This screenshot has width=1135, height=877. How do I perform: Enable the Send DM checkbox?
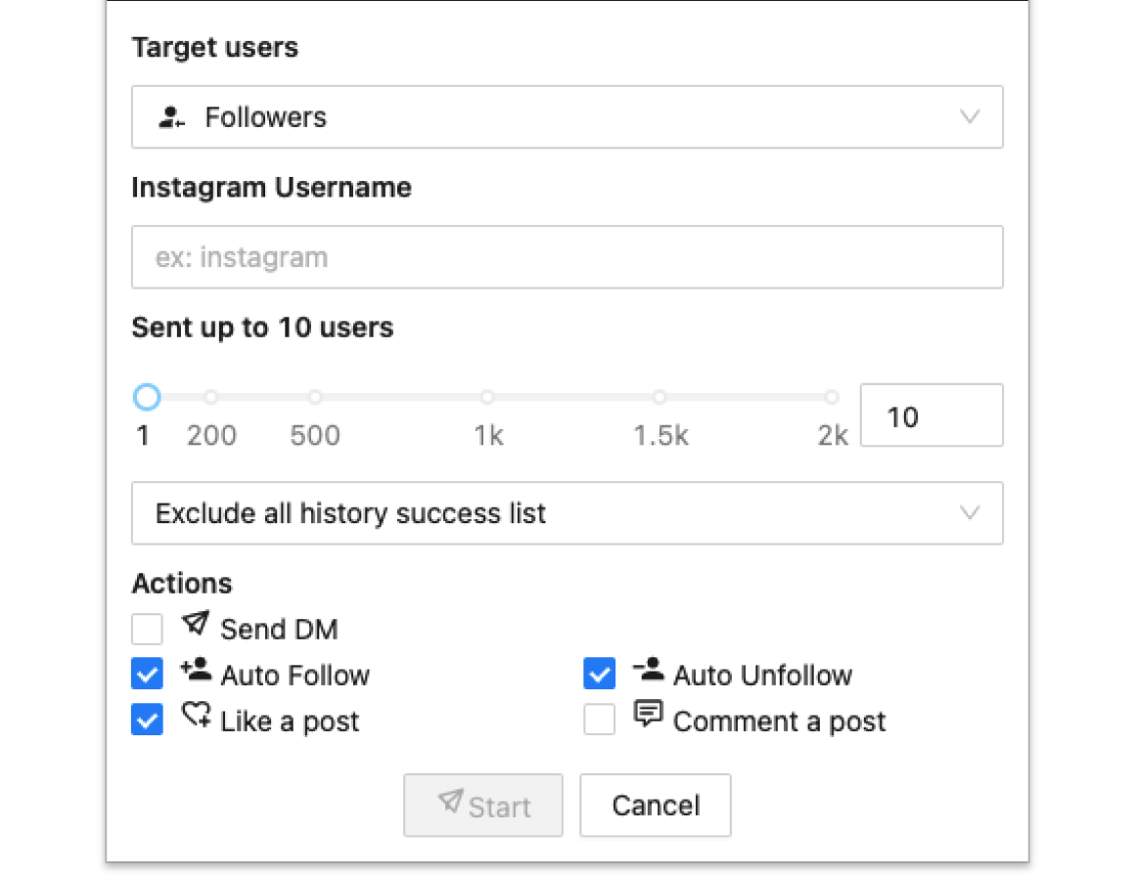coord(147,629)
